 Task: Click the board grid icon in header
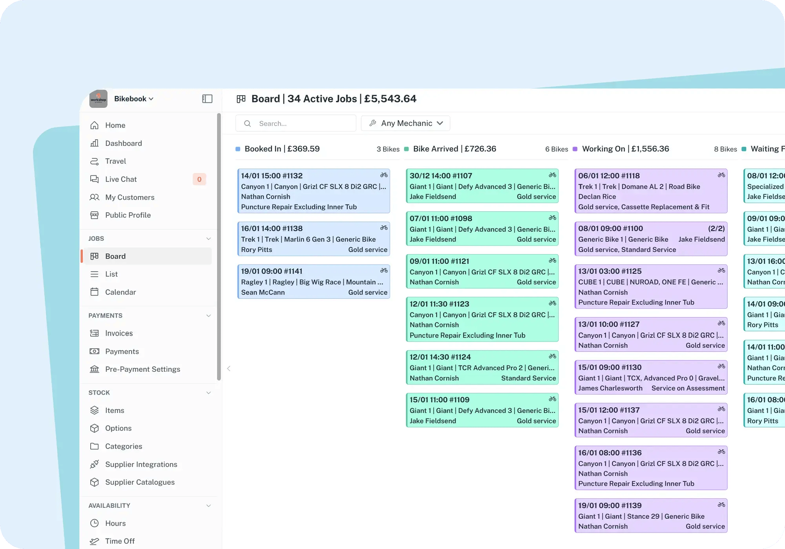[x=241, y=99]
